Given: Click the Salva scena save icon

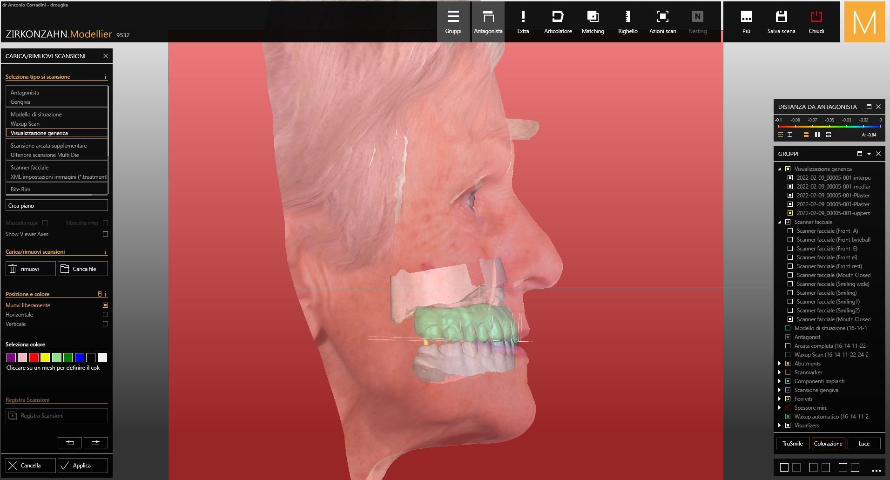Looking at the screenshot, I should click(781, 21).
